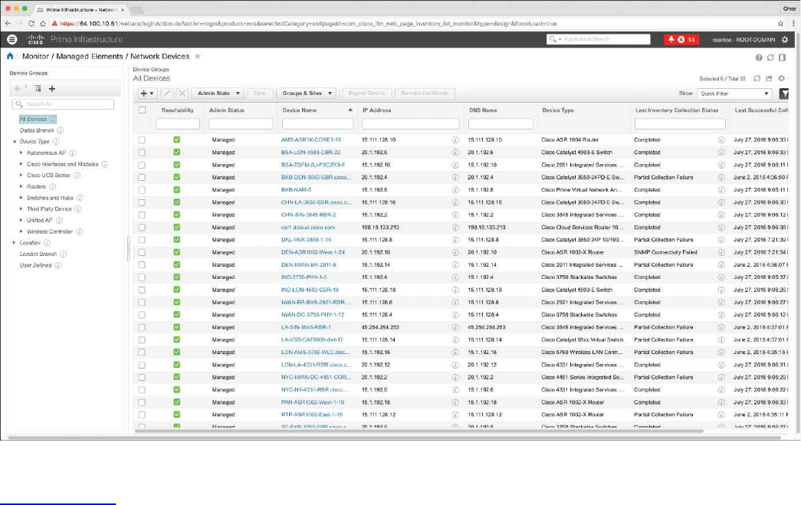Open the help question mark icon
This screenshot has width=801, height=505.
tap(759, 57)
